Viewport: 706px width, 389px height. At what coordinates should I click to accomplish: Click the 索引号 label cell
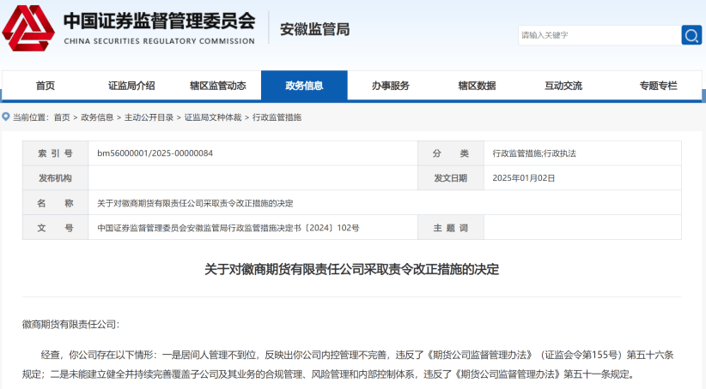[55, 153]
